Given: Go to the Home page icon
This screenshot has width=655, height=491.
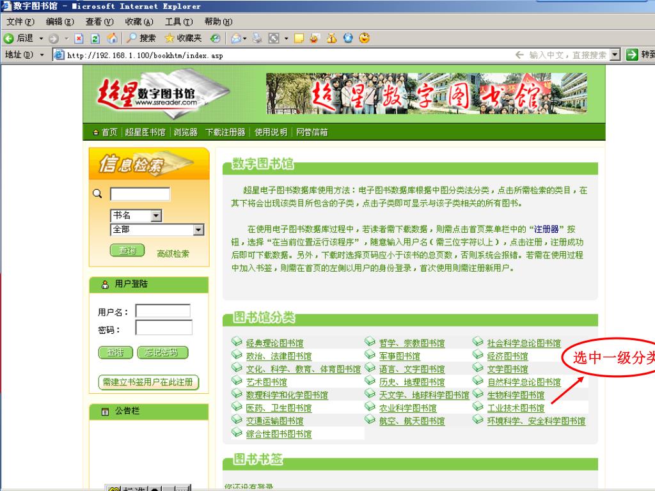Looking at the screenshot, I should [x=112, y=38].
